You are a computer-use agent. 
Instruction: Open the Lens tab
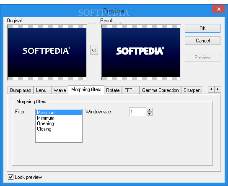point(42,90)
